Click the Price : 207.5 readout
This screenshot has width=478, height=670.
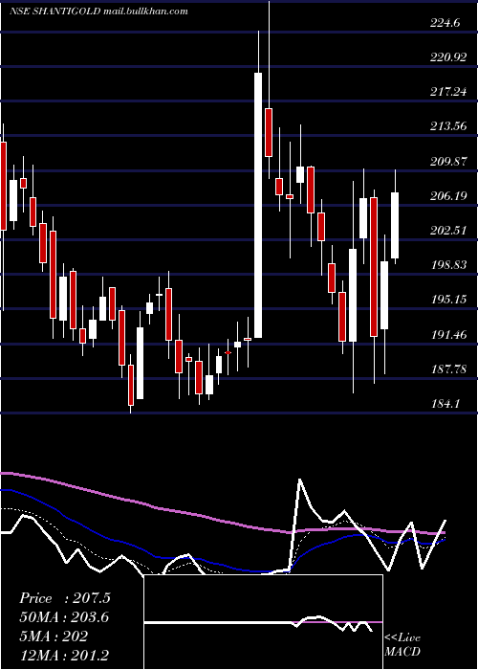click(65, 598)
